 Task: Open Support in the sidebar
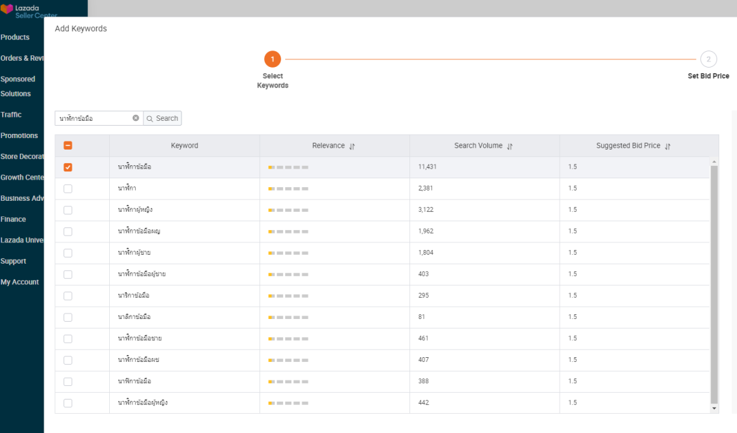[13, 261]
